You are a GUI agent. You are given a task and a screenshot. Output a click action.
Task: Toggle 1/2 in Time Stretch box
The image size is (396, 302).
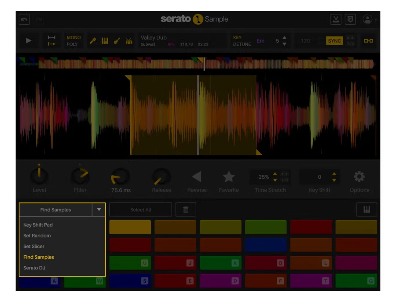[284, 180]
